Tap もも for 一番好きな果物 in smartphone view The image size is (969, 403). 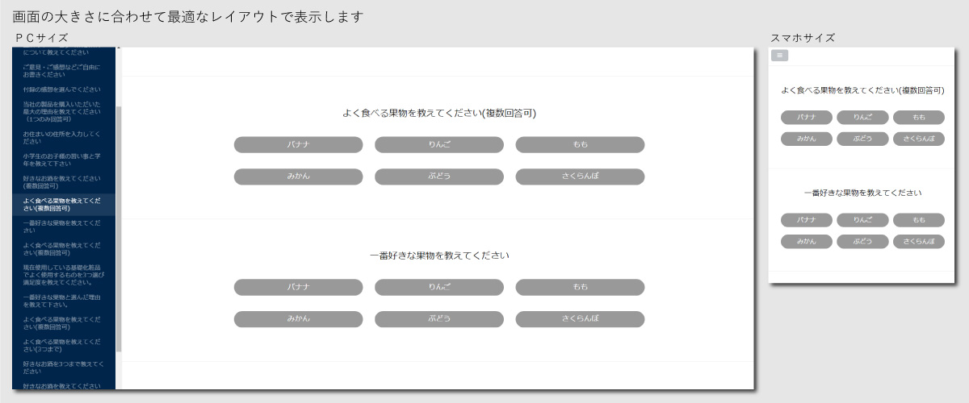coord(918,220)
